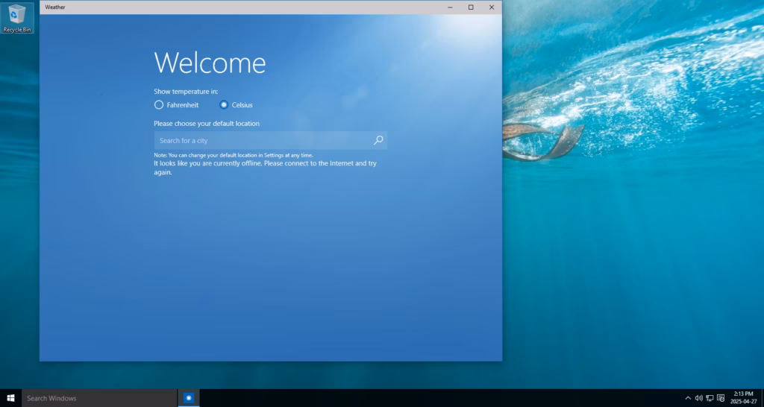Click the Weather window title text
Viewport: 764px width, 407px height.
(55, 7)
